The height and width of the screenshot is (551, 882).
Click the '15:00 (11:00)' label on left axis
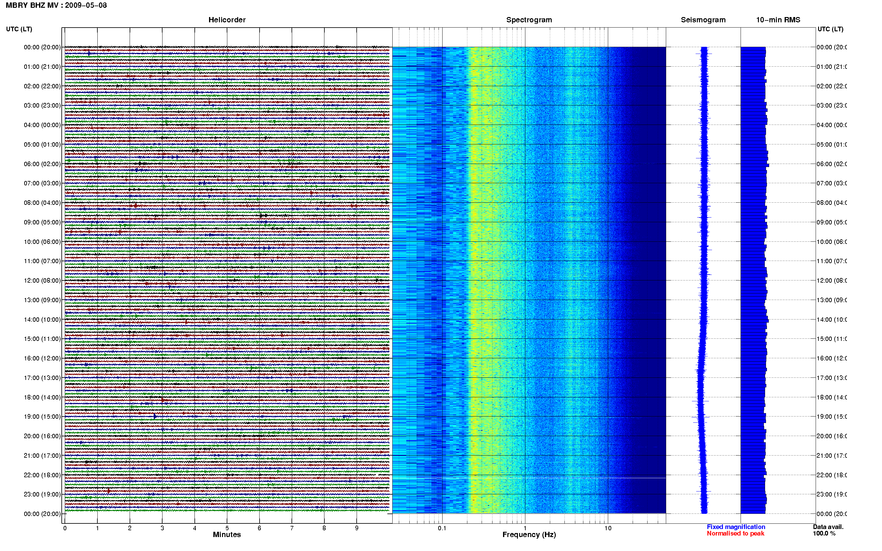tap(42, 339)
